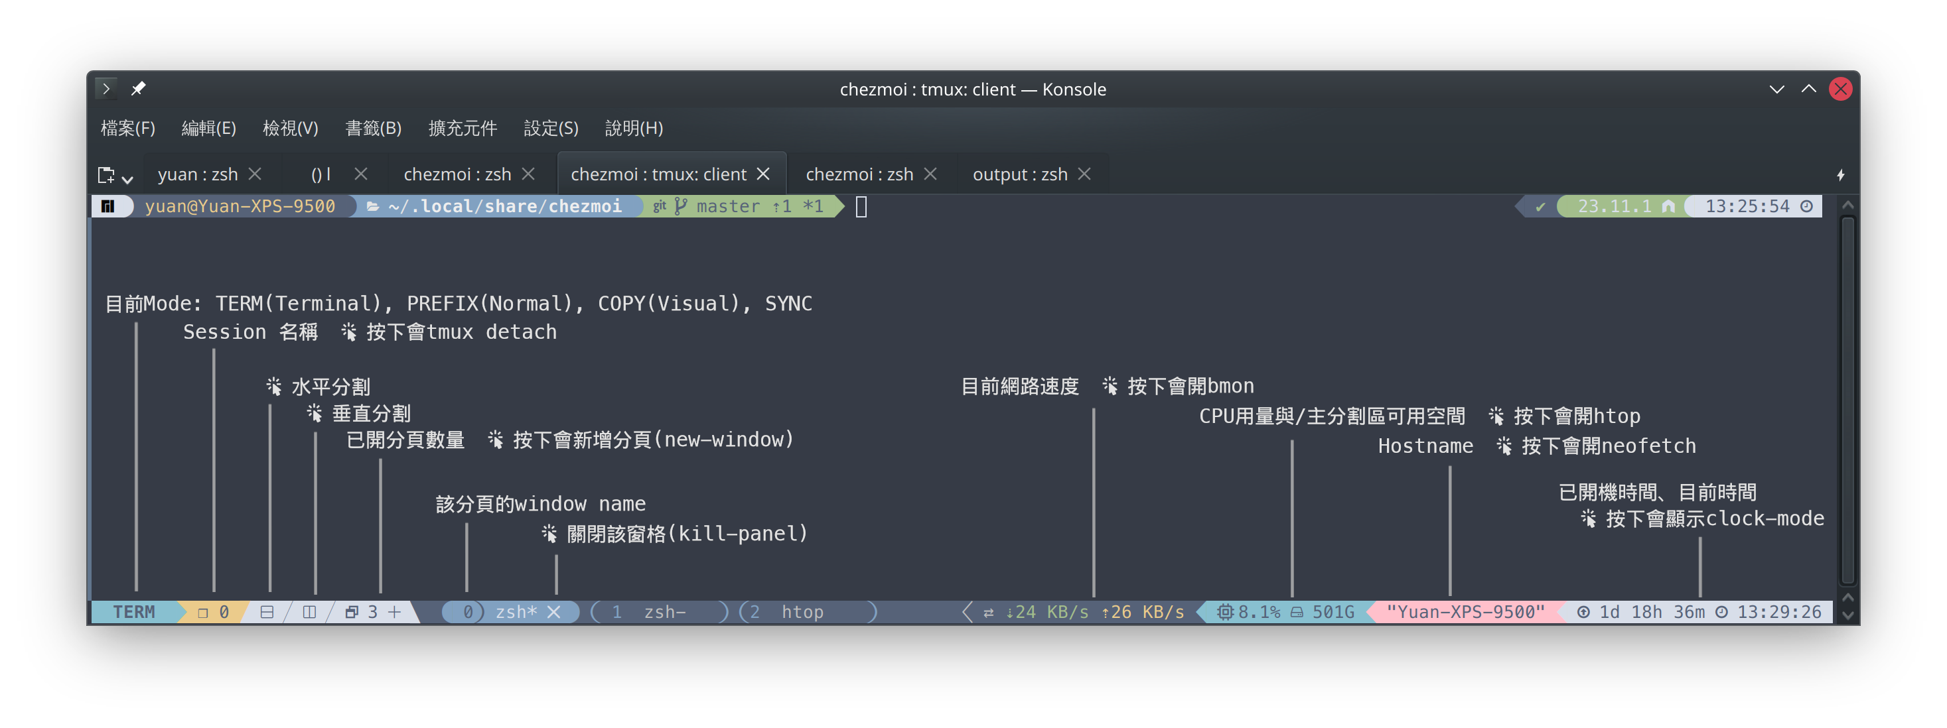The height and width of the screenshot is (728, 1947).
Task: Click the New Tab button icon
Action: coord(106,175)
